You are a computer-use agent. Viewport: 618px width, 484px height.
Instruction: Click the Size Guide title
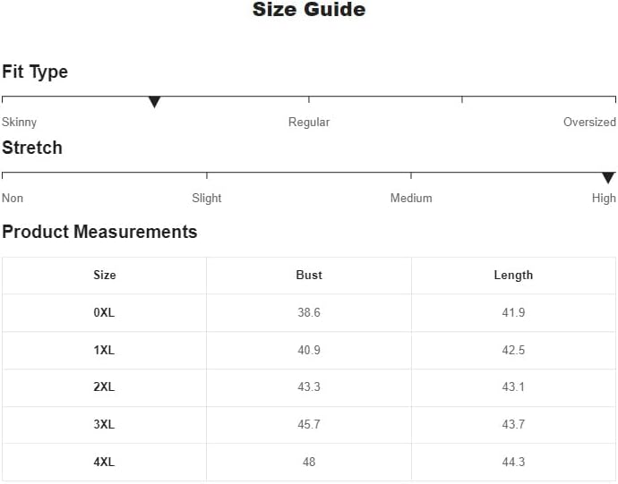[x=309, y=10]
